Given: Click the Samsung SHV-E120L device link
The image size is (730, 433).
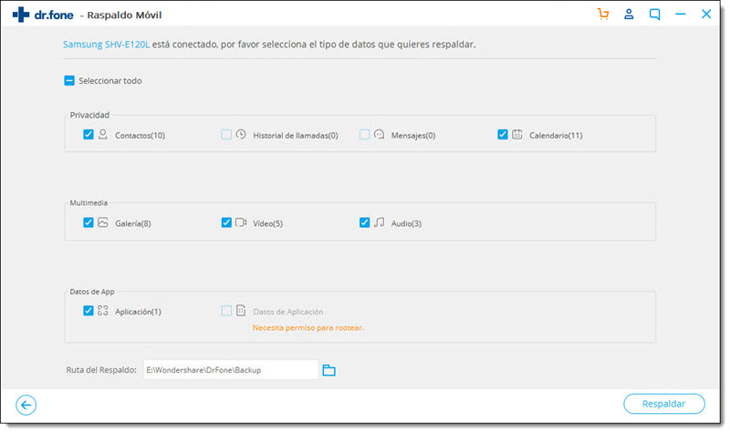Looking at the screenshot, I should pos(106,45).
